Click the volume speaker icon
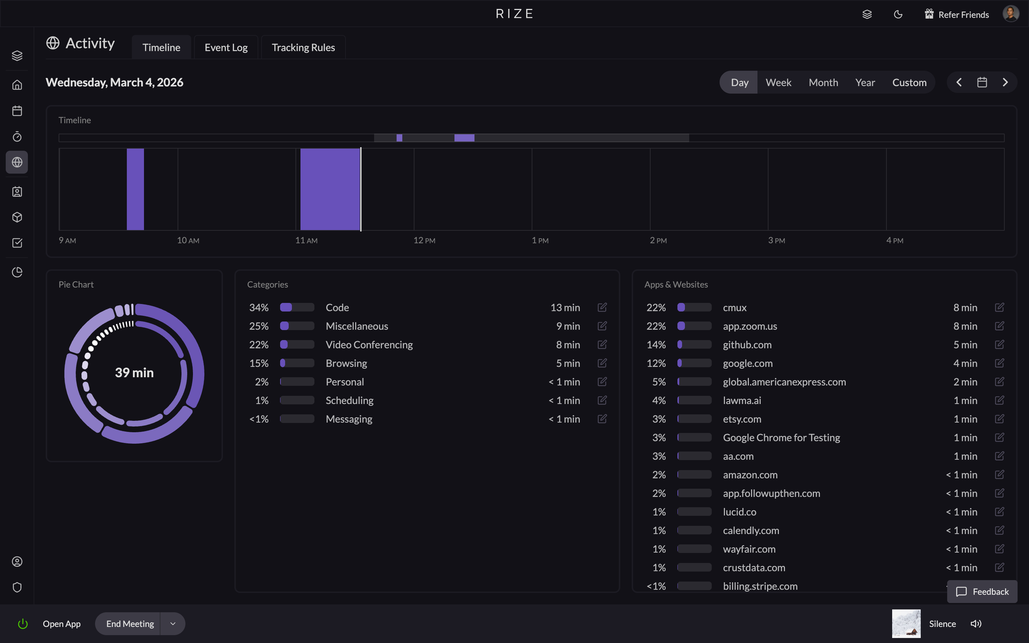This screenshot has width=1029, height=643. (975, 623)
